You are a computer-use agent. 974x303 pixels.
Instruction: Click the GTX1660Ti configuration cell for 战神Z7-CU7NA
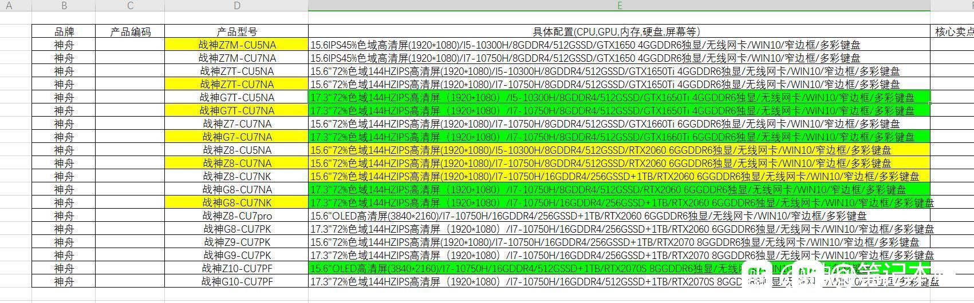[x=620, y=123]
